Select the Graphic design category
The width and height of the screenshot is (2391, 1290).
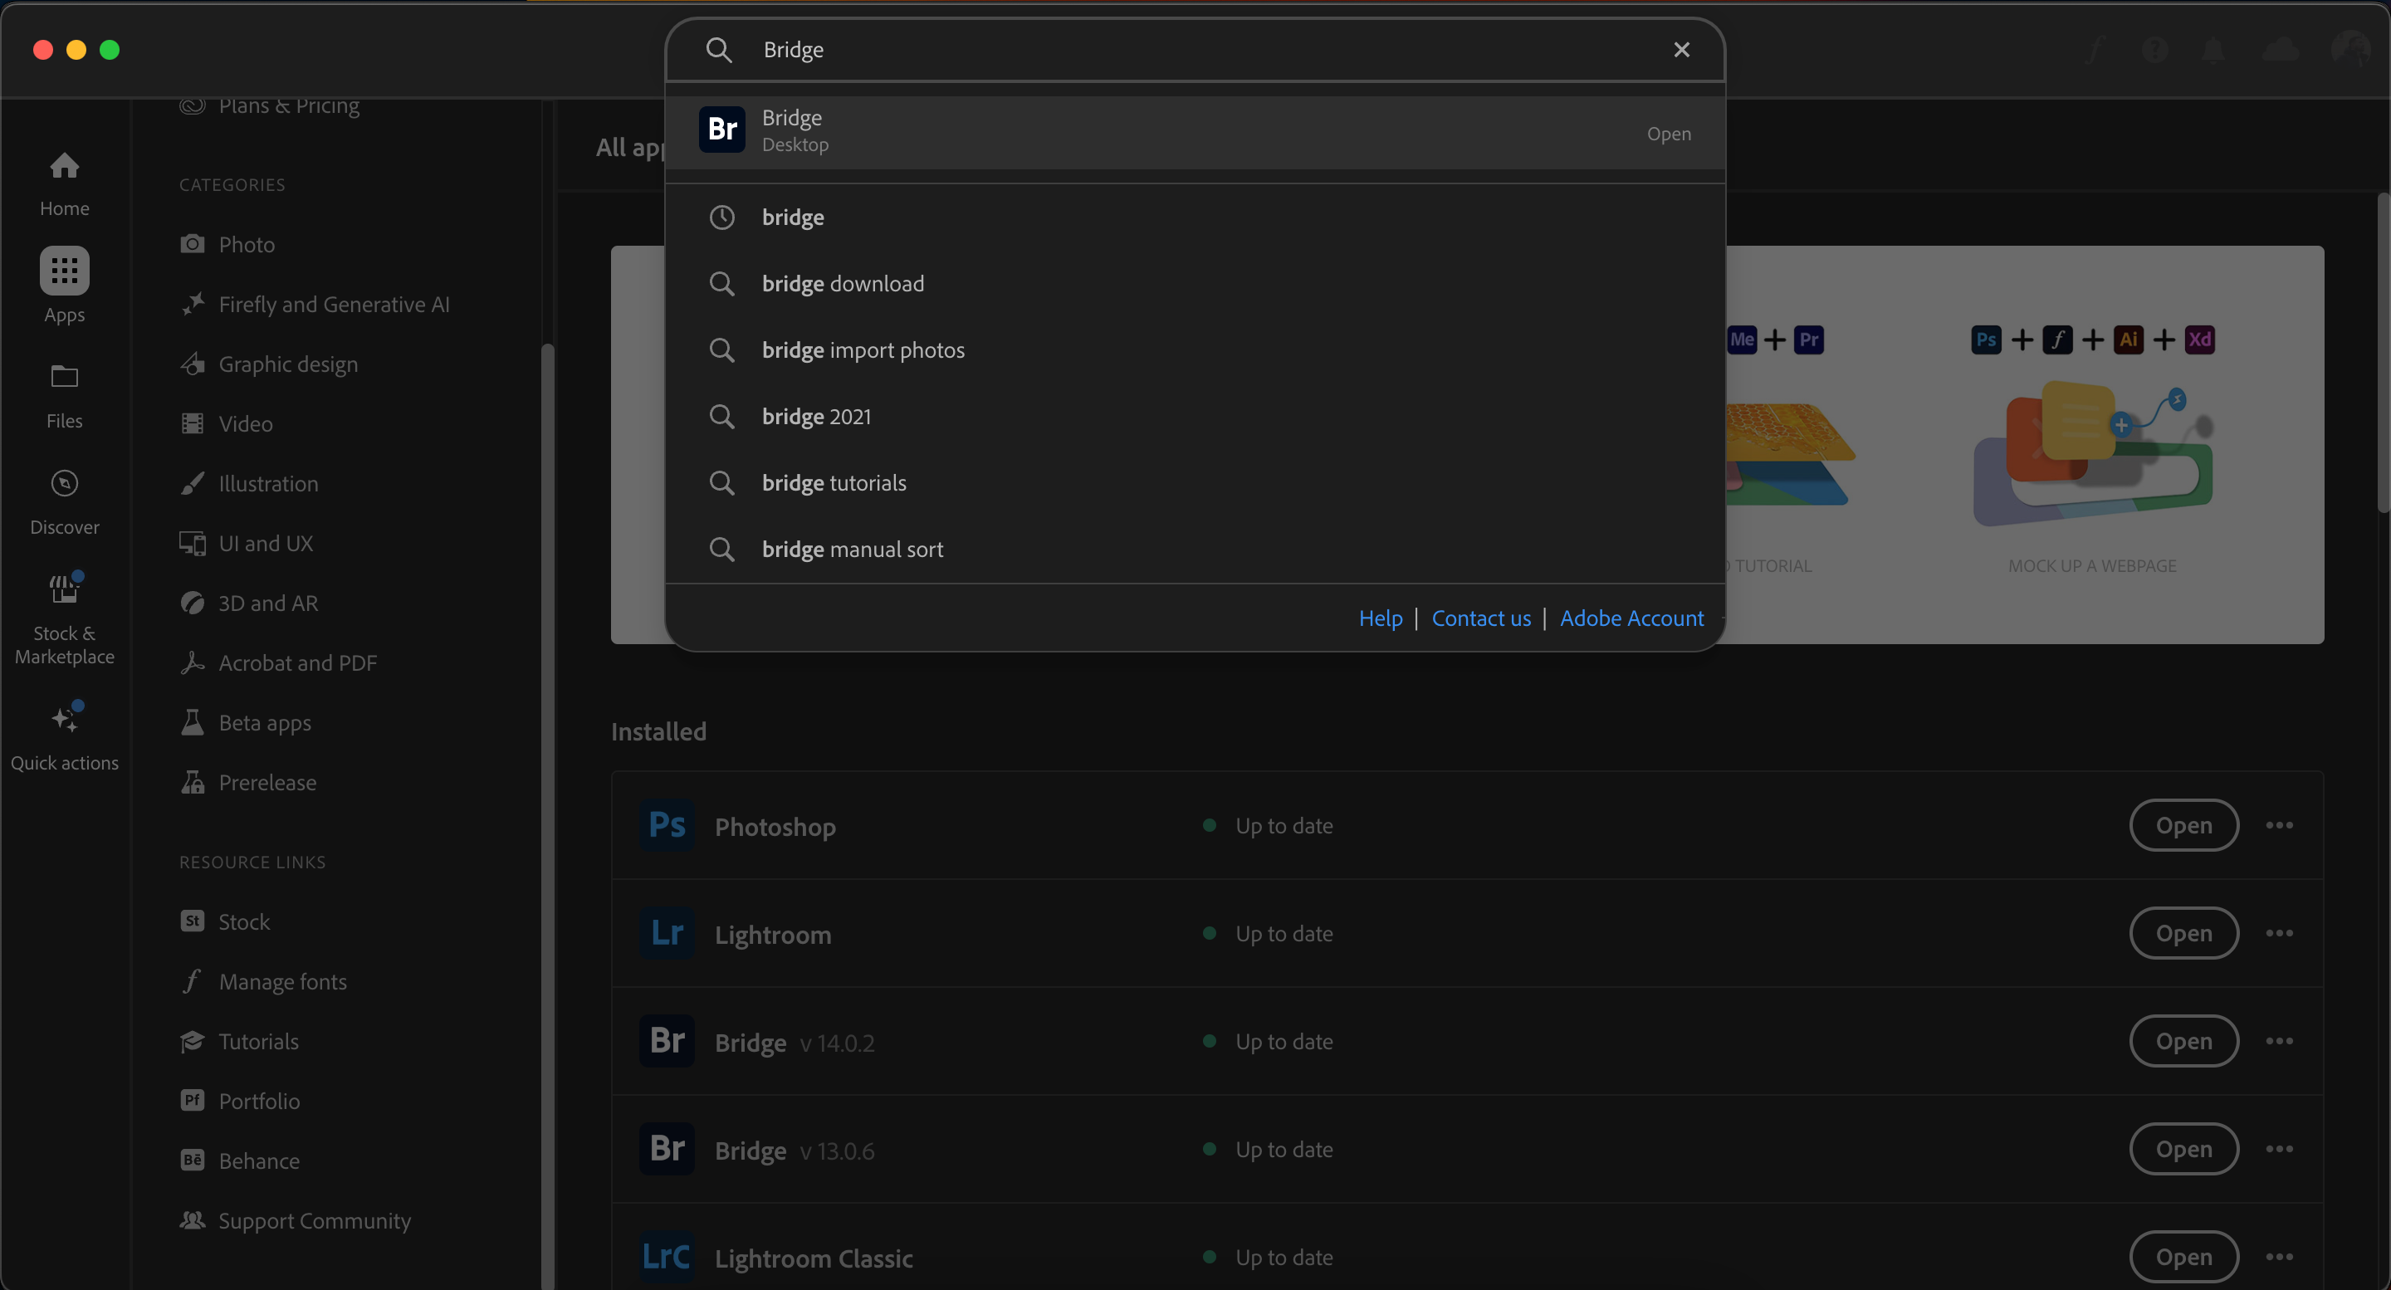[288, 364]
